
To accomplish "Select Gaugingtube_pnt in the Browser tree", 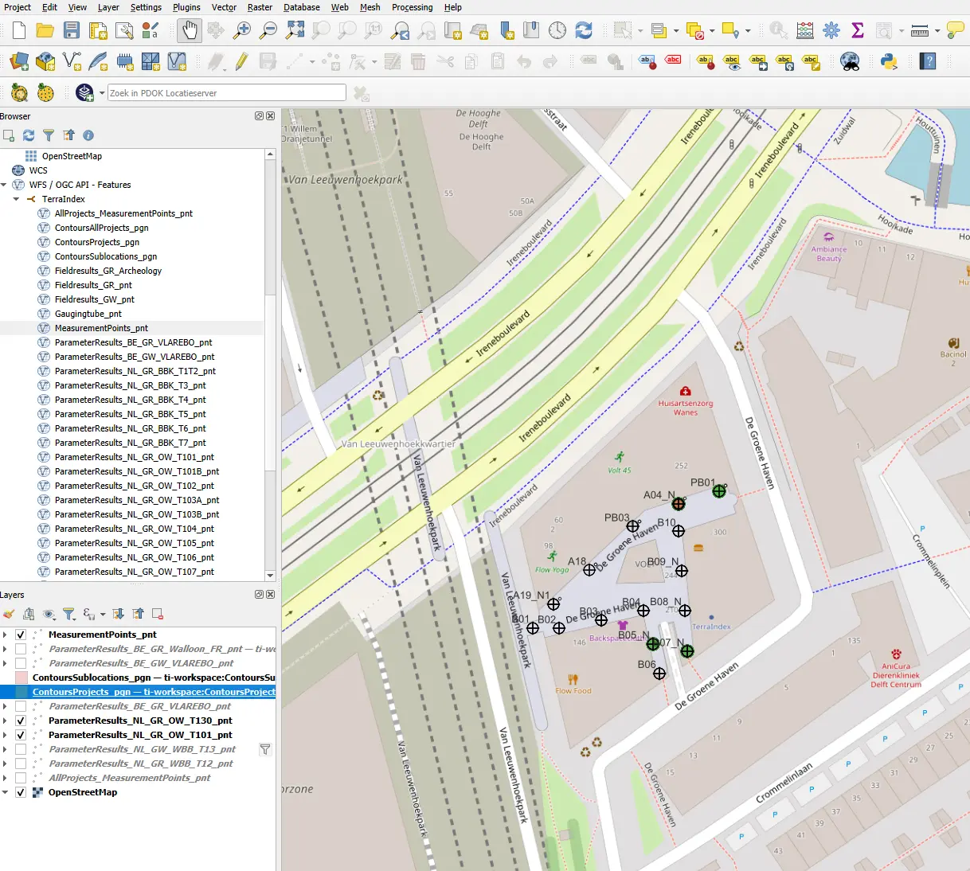I will click(88, 314).
